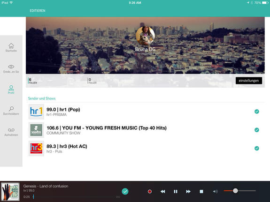The width and height of the screenshot is (270, 202).
Task: Pause the playing Genesis song
Action: click(x=176, y=191)
